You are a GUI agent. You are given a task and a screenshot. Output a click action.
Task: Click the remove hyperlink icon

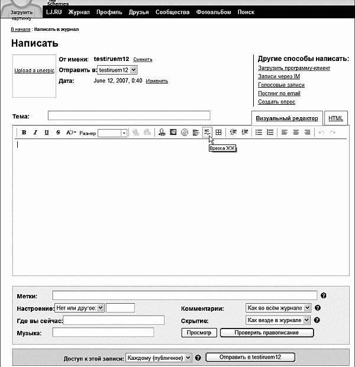(x=147, y=133)
